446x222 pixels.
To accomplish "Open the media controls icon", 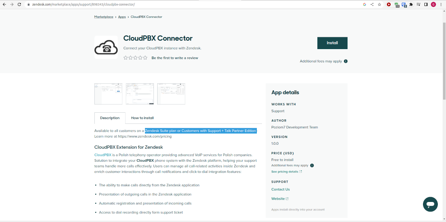I will tap(418, 4).
